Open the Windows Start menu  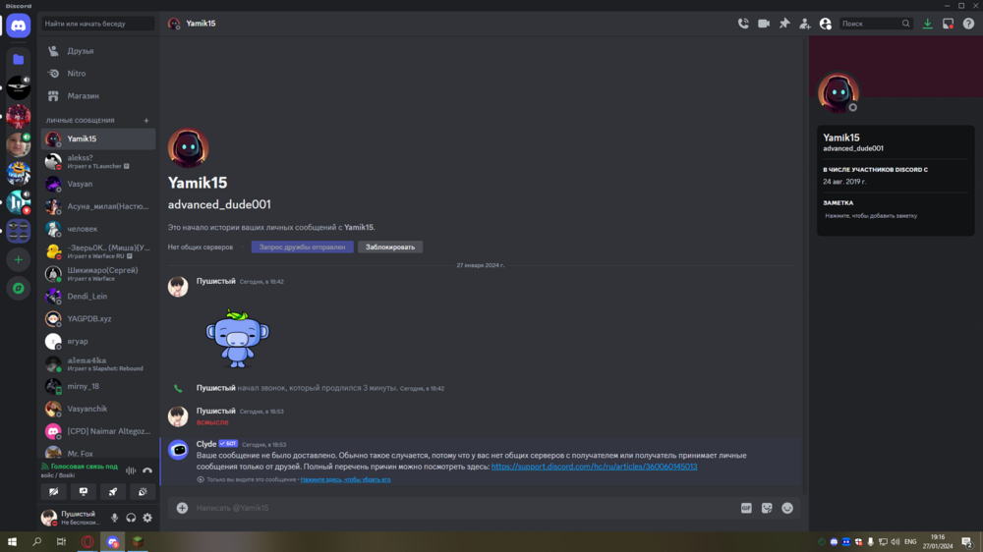click(x=12, y=542)
